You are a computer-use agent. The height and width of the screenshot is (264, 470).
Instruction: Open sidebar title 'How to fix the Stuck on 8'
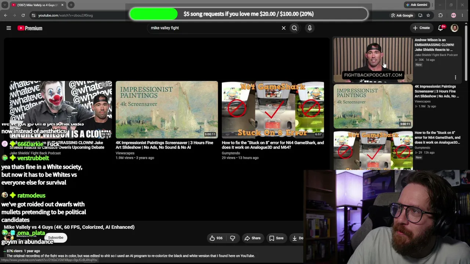tap(437, 137)
